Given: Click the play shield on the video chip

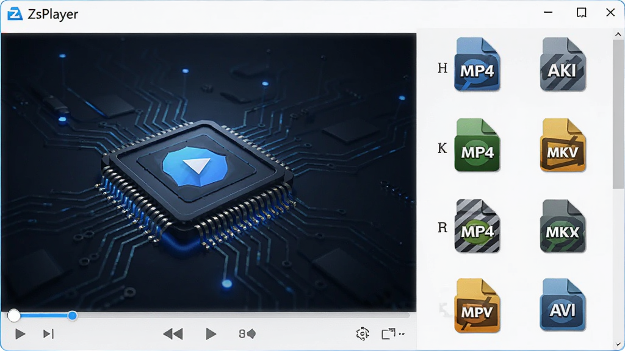Looking at the screenshot, I should [x=195, y=166].
